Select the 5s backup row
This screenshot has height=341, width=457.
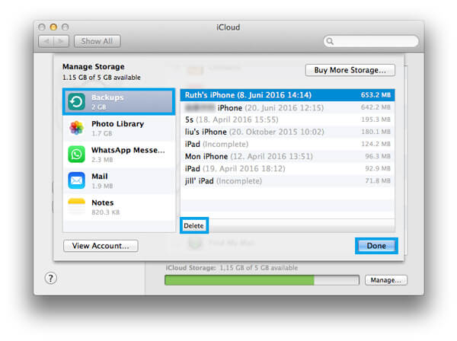[287, 120]
